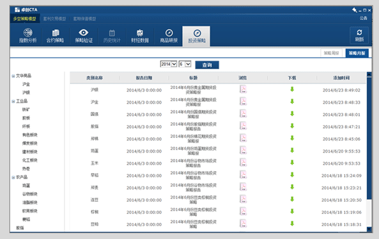Screen dimensions: 379x239
Task: View PDF for the 郑麦 row
Action: (243, 187)
